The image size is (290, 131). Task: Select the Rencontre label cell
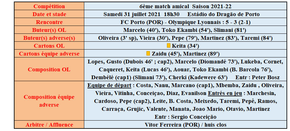(49, 22)
